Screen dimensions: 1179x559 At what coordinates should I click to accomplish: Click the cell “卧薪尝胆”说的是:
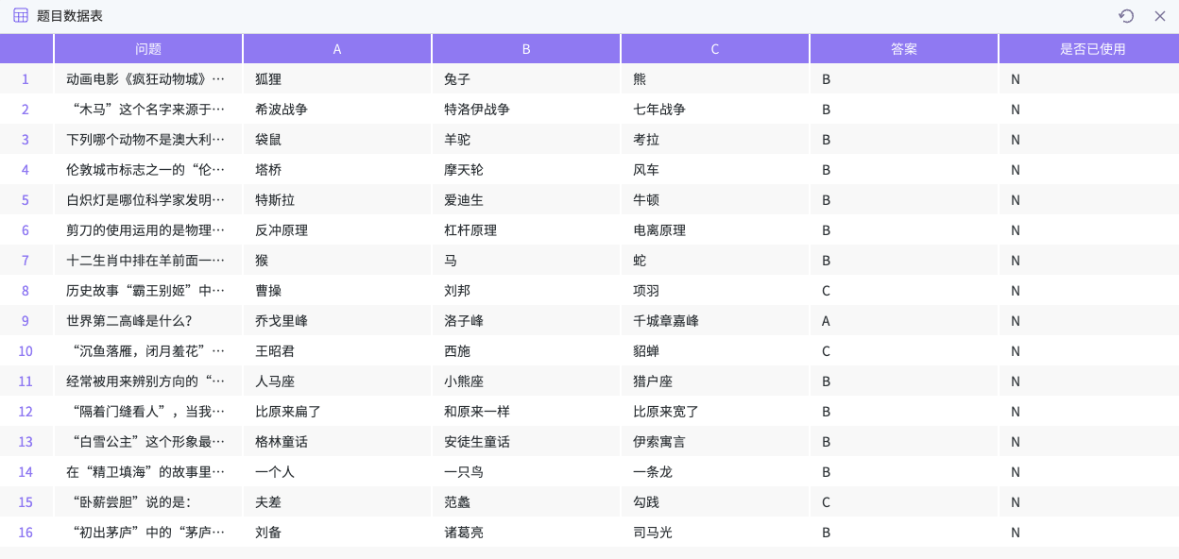[148, 502]
